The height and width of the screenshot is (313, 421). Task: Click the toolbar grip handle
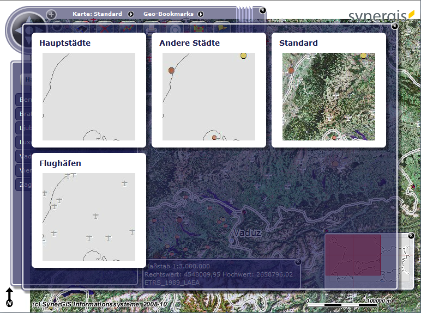coord(244,15)
